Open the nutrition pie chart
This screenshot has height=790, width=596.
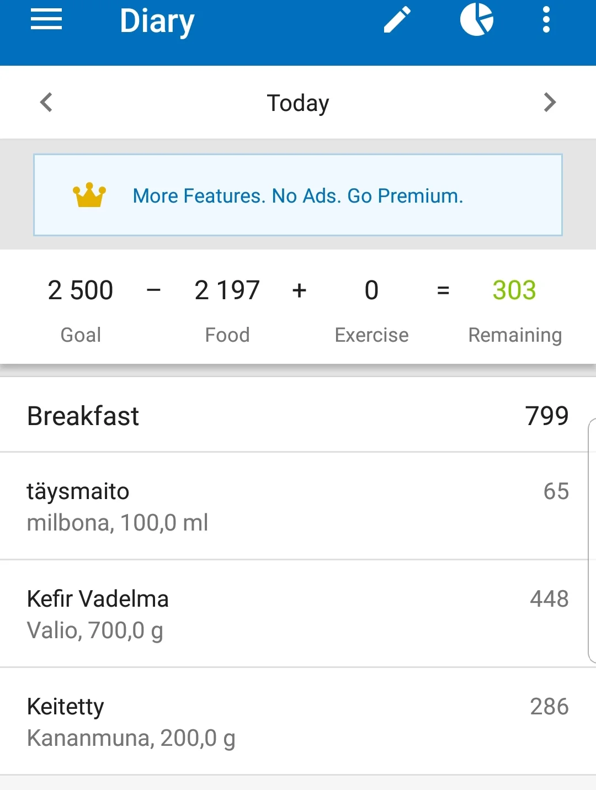pos(477,20)
